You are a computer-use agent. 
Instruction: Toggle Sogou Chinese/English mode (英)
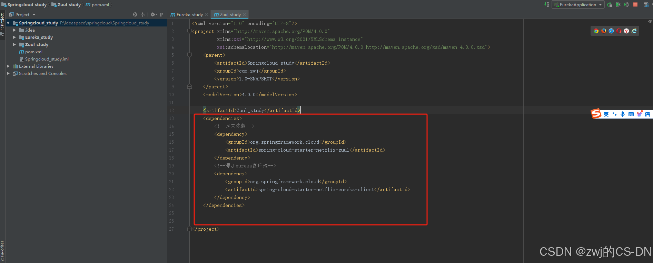tap(606, 114)
